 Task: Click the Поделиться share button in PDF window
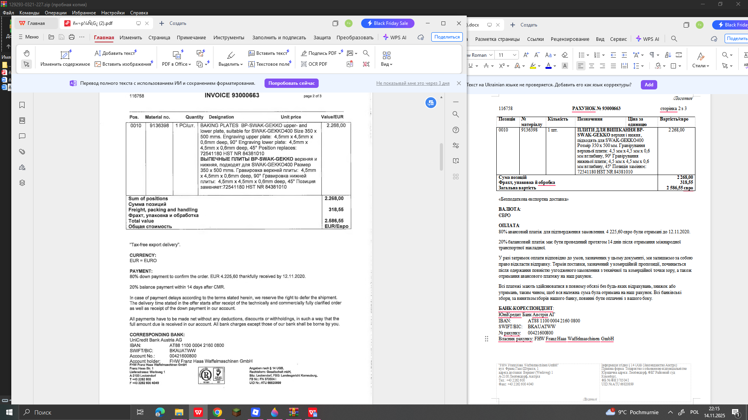(x=447, y=37)
